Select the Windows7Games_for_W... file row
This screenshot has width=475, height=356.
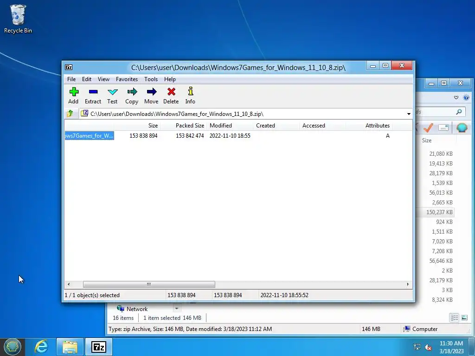[90, 136]
